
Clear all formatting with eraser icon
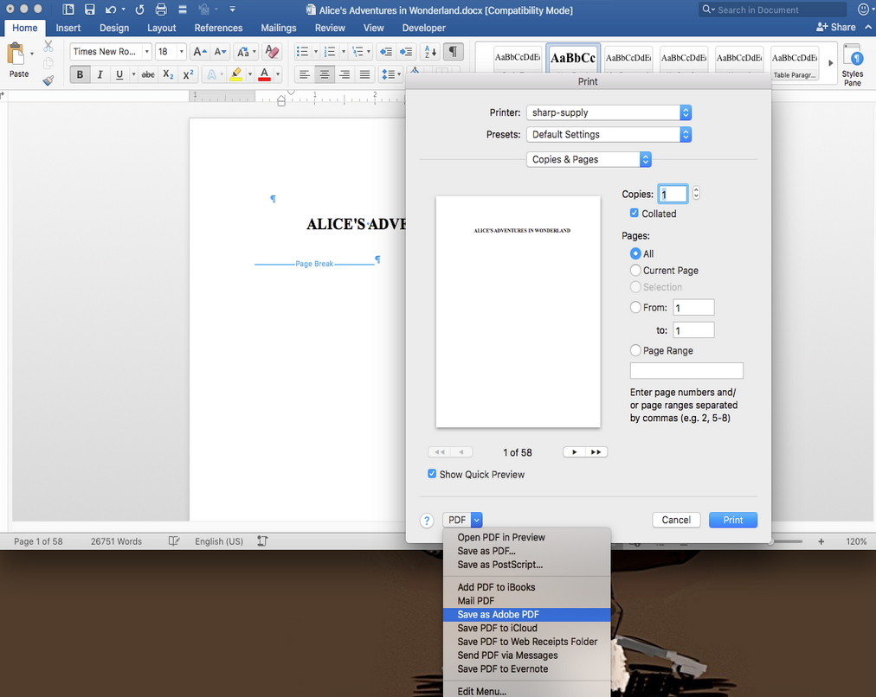tap(272, 52)
